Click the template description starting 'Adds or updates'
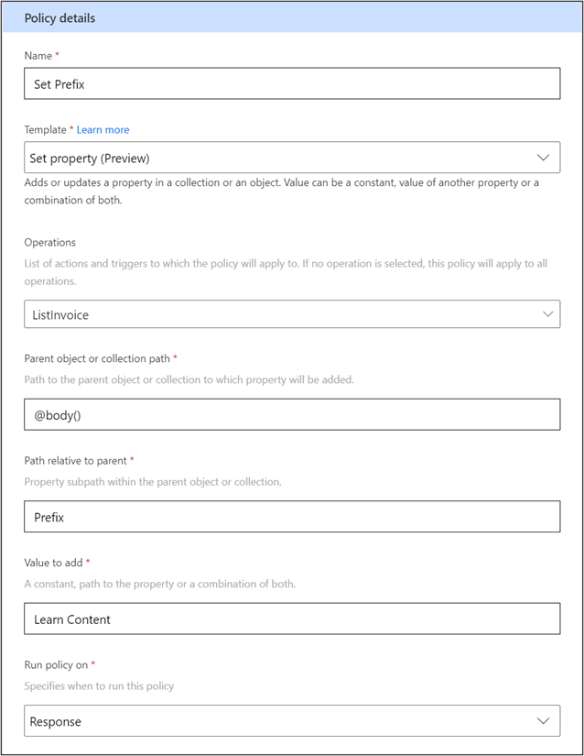584x756 pixels. click(x=282, y=192)
